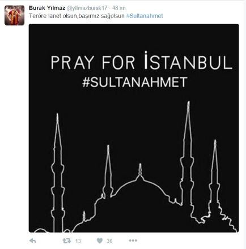This screenshot has height=249, width=246.
Task: Click the retweet count 13
Action: coord(78,241)
